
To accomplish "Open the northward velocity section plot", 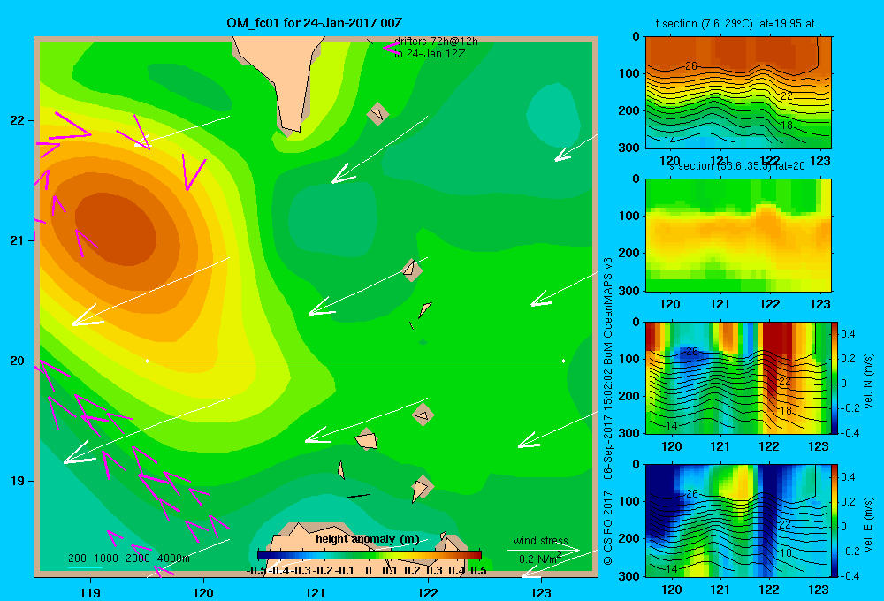I will click(738, 377).
